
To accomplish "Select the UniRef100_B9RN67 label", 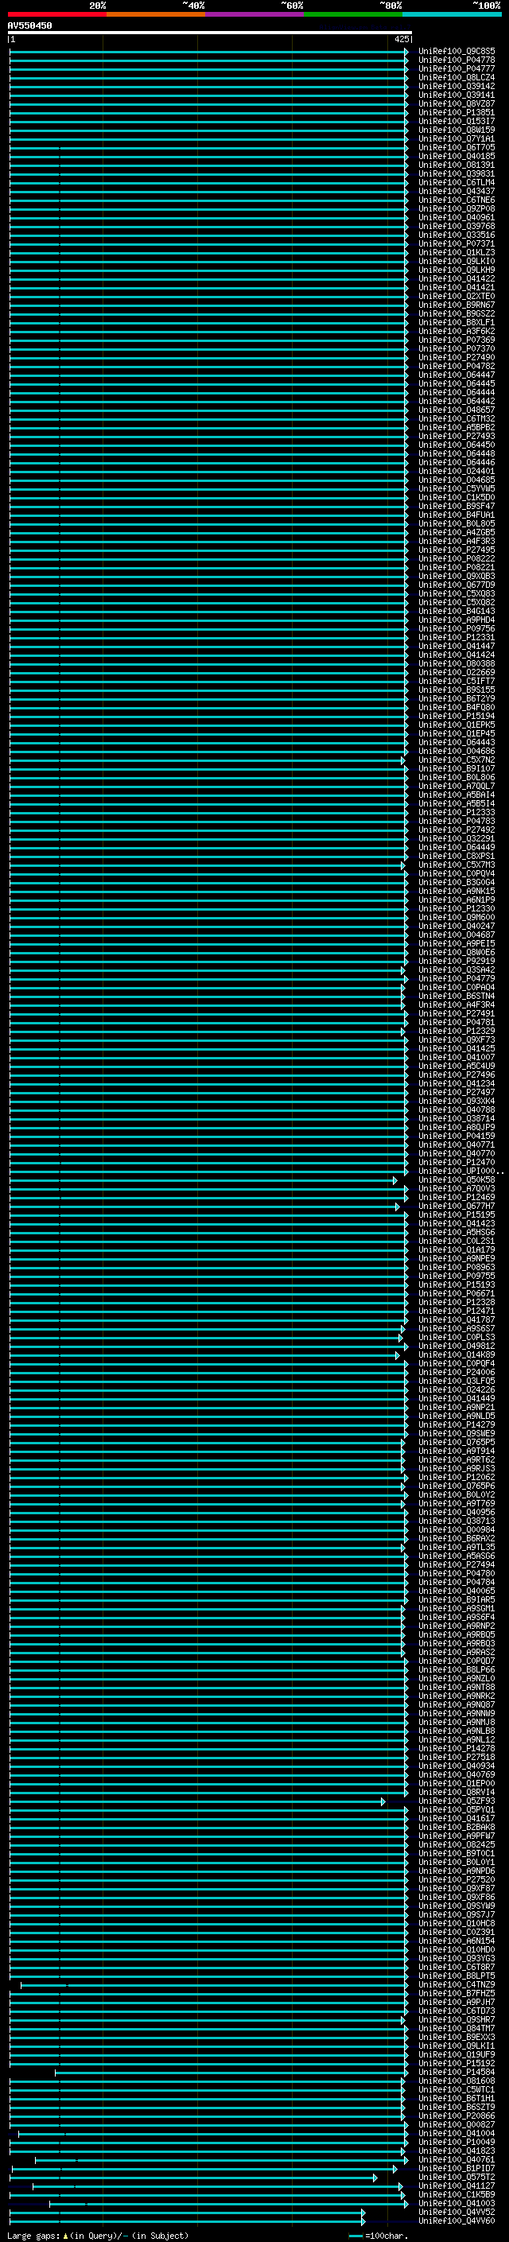I will point(456,305).
